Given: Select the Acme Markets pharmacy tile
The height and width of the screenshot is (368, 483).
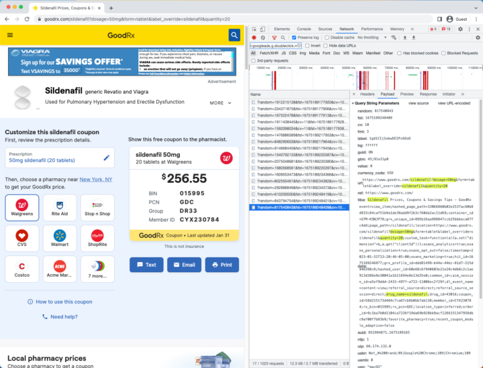Looking at the screenshot, I should [60, 269].
